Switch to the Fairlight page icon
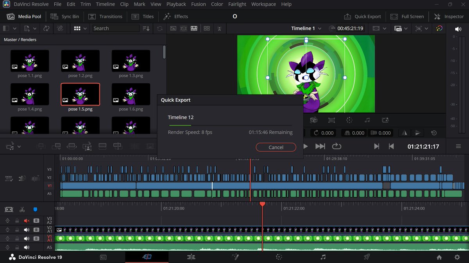This screenshot has width=469, height=263. 323,257
